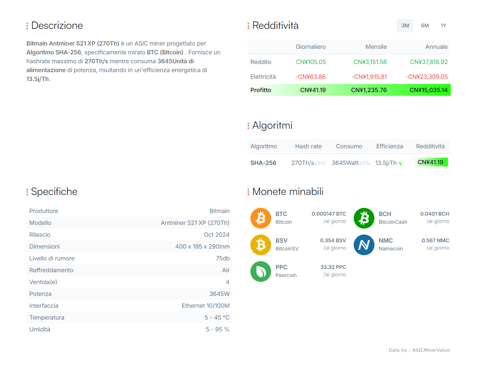Click the 5 - 95 % humidity value
The height and width of the screenshot is (371, 480).
pos(218,329)
